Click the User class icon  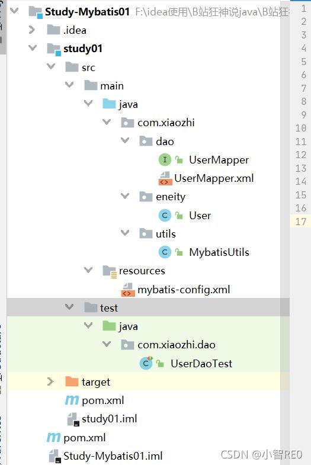coord(165,215)
